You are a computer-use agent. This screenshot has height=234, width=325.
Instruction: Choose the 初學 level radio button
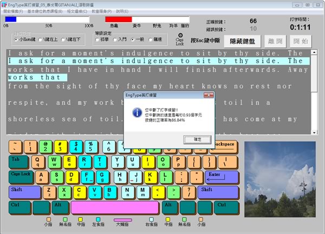coord(102,39)
